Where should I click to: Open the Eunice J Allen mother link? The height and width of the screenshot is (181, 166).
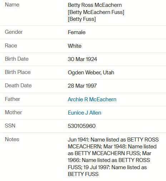(85, 113)
